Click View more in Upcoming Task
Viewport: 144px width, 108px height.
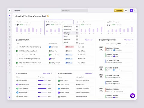click(x=89, y=40)
